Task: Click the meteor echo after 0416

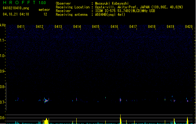Action: click(120, 100)
